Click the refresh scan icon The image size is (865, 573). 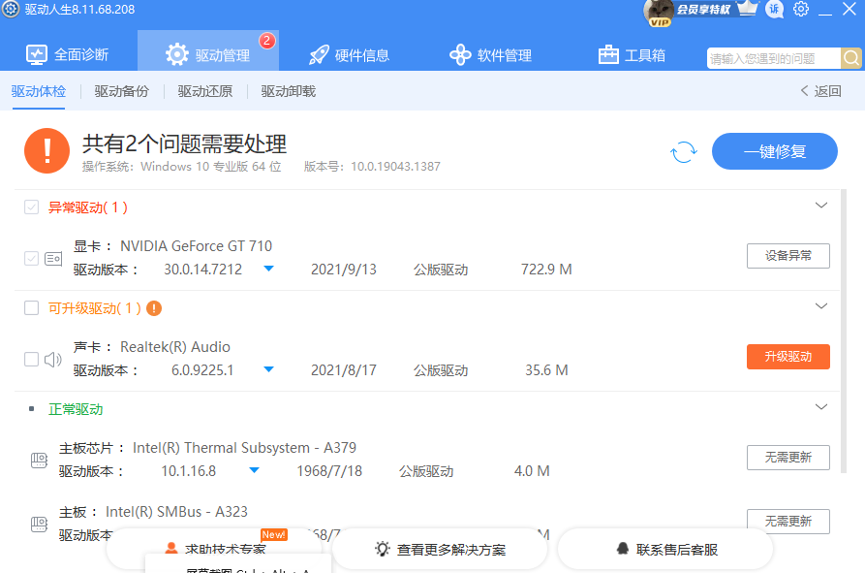684,152
